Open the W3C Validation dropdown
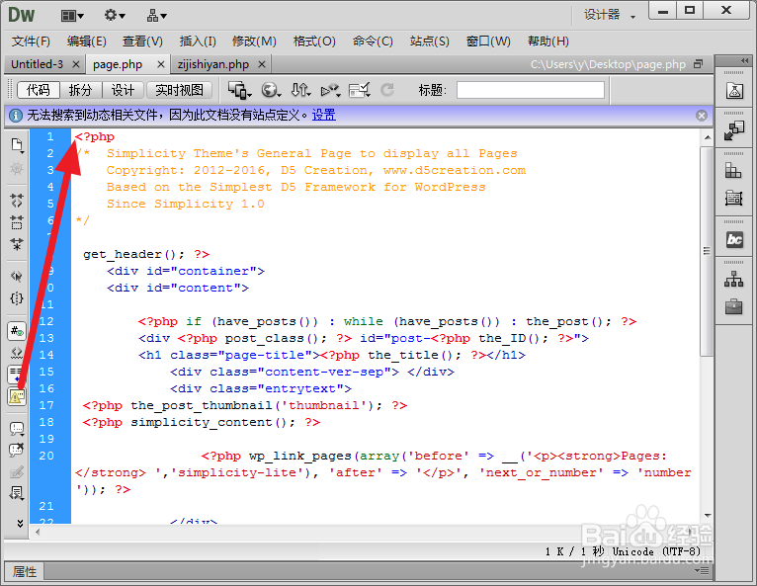Image resolution: width=757 pixels, height=586 pixels. (331, 90)
